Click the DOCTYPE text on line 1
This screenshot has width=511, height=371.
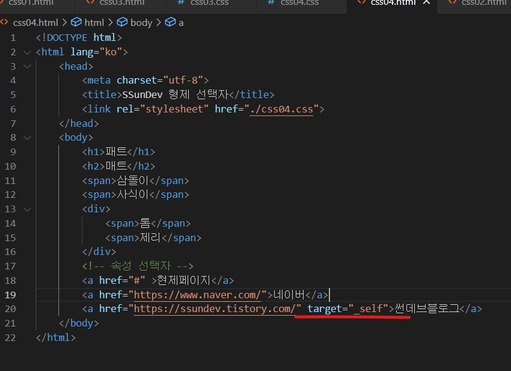coord(67,38)
